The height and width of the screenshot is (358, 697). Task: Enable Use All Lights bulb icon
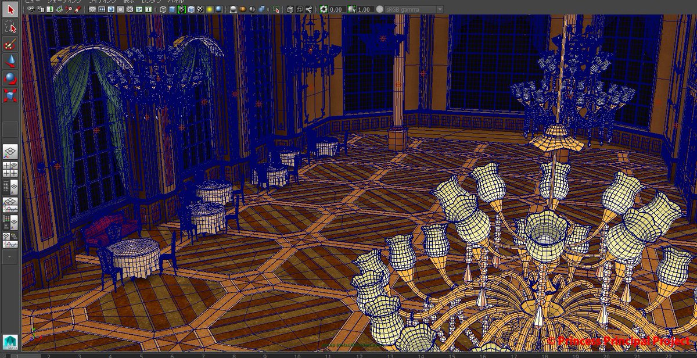(210, 9)
